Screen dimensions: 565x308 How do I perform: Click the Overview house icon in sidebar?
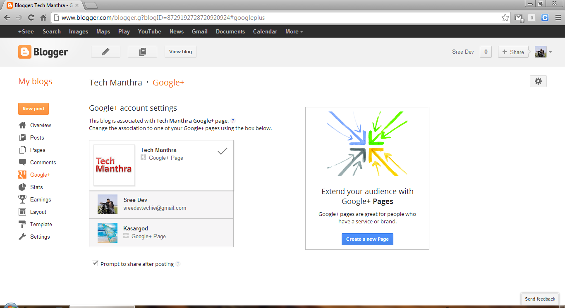(x=22, y=125)
